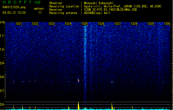Click the tallest yellow power spike near 1325

(78, 106)
